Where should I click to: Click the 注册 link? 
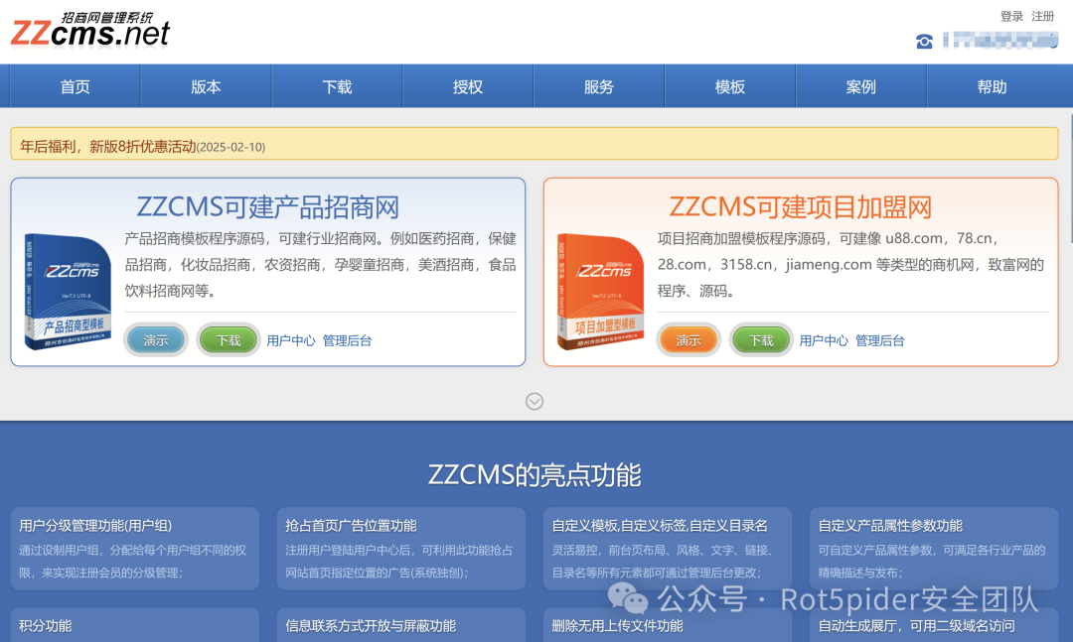pos(1043,17)
